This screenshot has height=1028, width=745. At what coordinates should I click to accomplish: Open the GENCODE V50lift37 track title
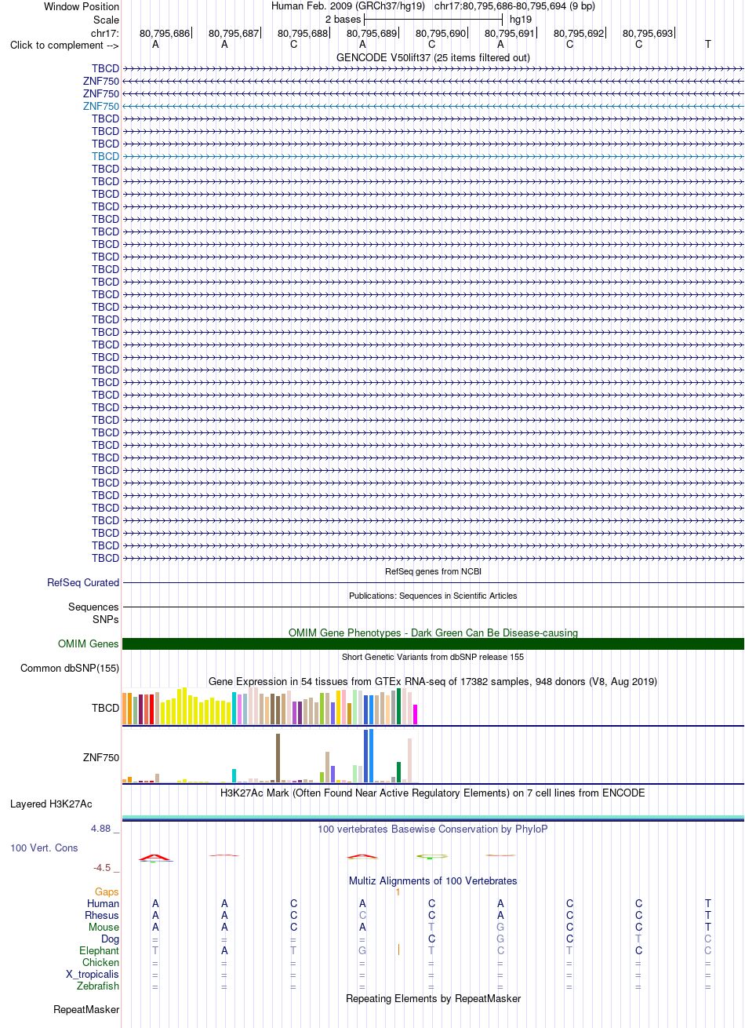[433, 57]
